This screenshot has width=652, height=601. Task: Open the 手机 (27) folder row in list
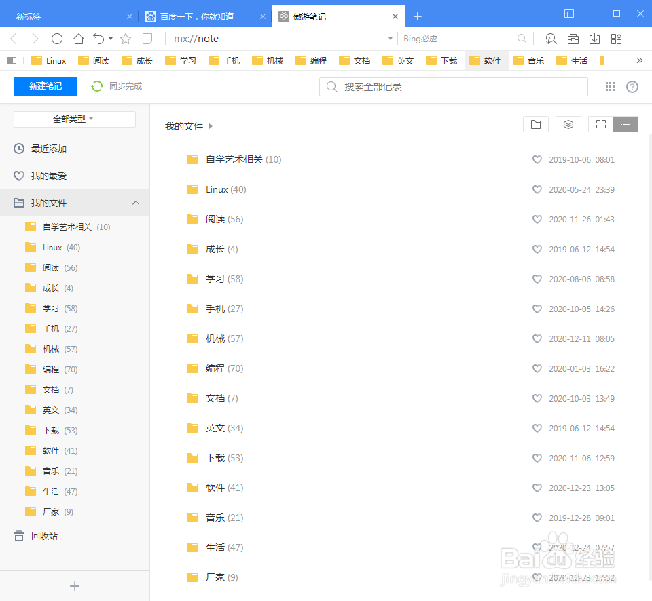click(401, 309)
